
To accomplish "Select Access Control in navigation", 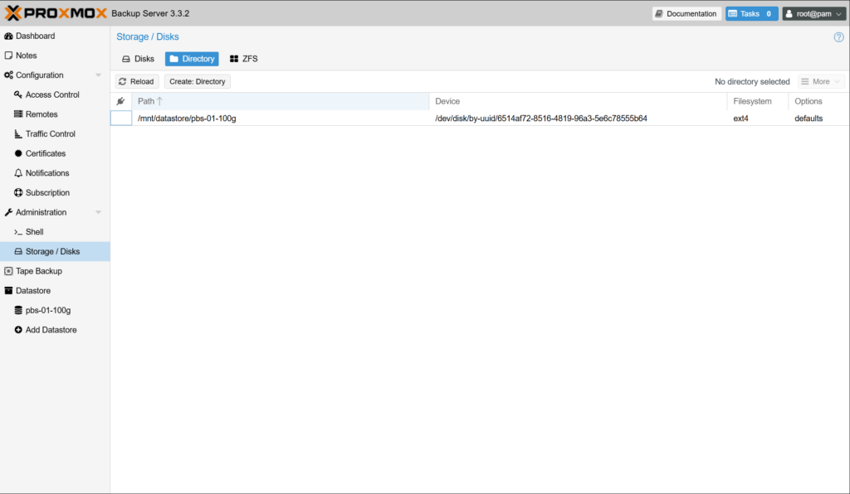I will coord(51,94).
